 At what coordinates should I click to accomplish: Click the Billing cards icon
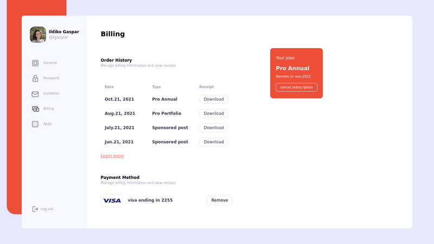[x=35, y=109]
